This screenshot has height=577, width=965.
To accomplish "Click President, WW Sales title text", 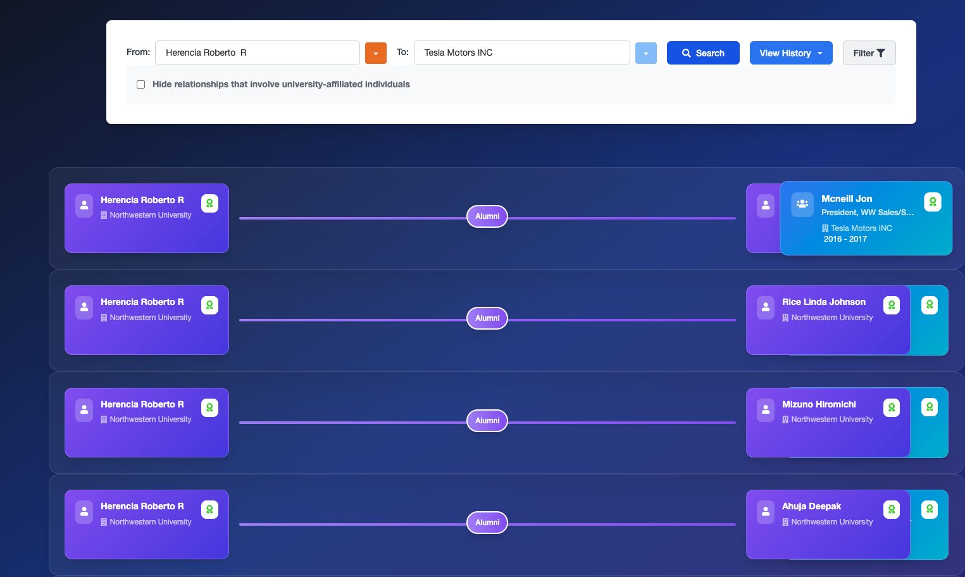I will click(x=868, y=213).
